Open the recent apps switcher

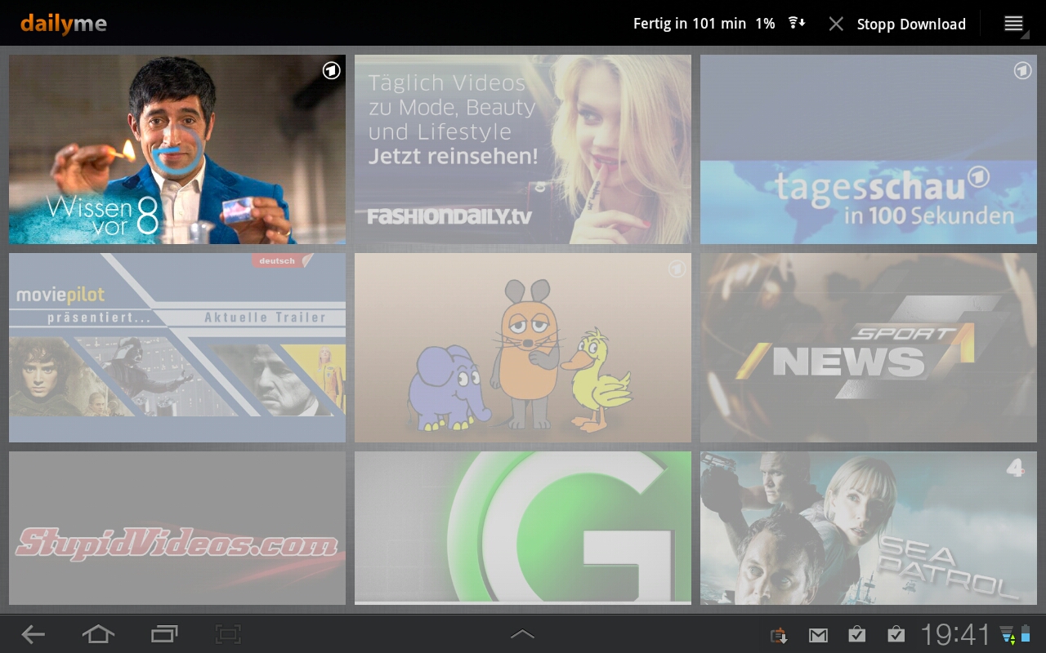click(164, 634)
